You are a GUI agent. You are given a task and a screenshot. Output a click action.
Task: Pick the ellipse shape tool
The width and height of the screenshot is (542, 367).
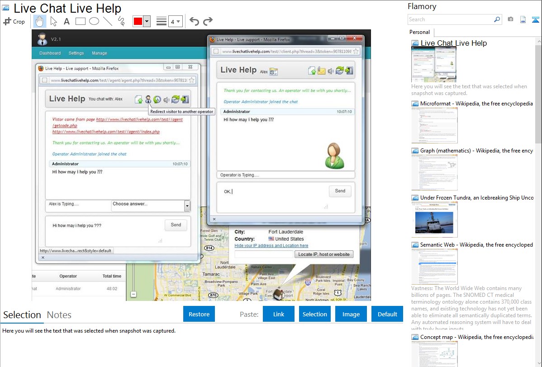click(x=94, y=21)
